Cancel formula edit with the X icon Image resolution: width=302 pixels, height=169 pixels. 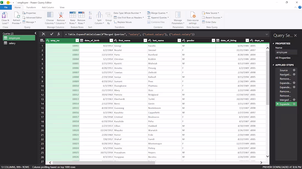(x=43, y=34)
